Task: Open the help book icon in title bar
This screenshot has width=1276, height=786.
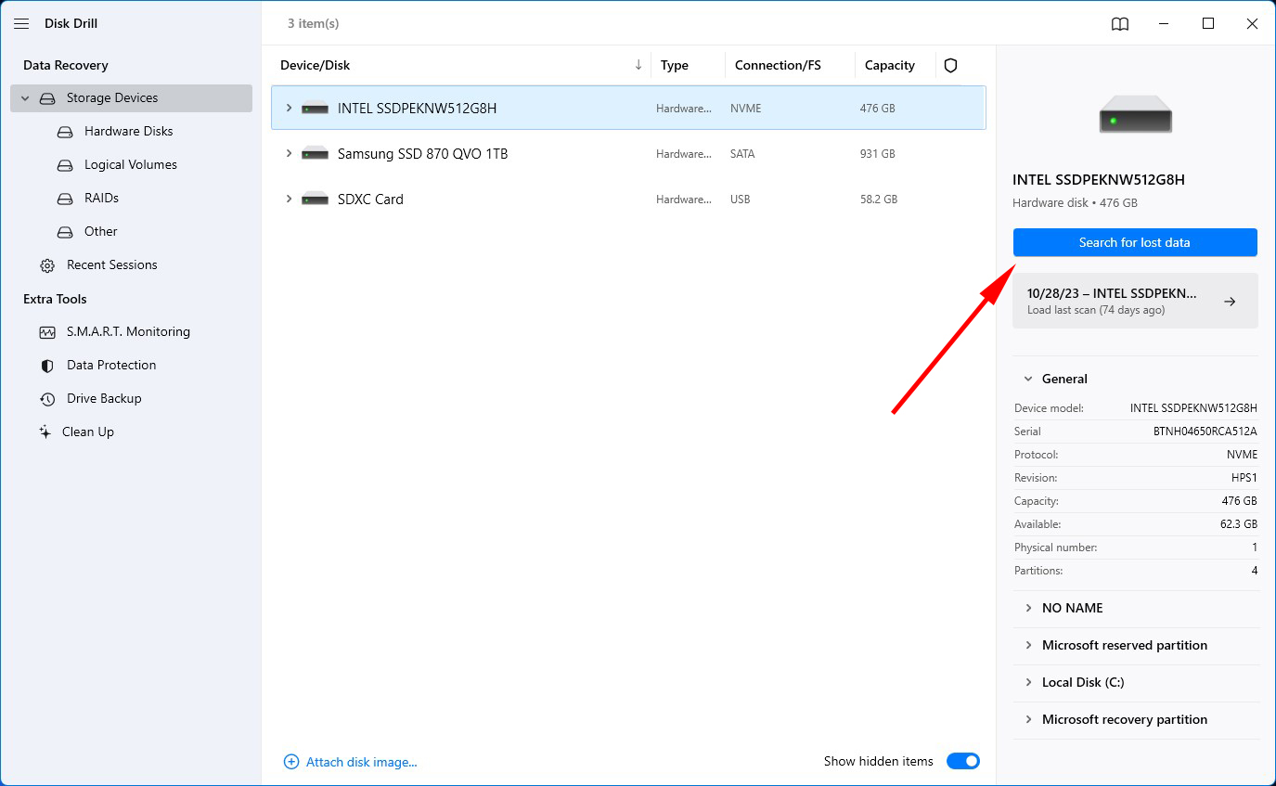Action: (x=1120, y=24)
